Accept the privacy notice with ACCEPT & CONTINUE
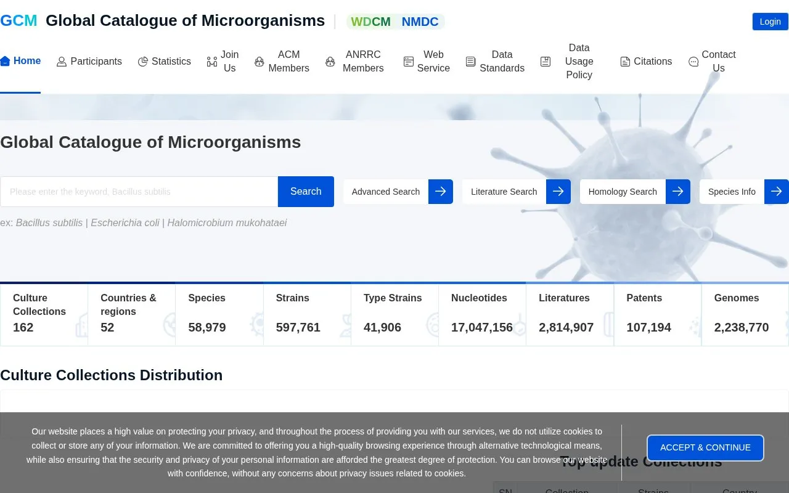This screenshot has width=789, height=493. (x=705, y=448)
